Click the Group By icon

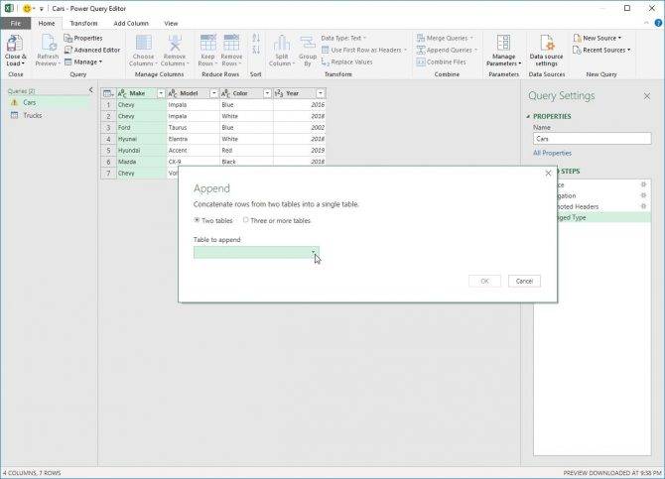click(x=308, y=44)
